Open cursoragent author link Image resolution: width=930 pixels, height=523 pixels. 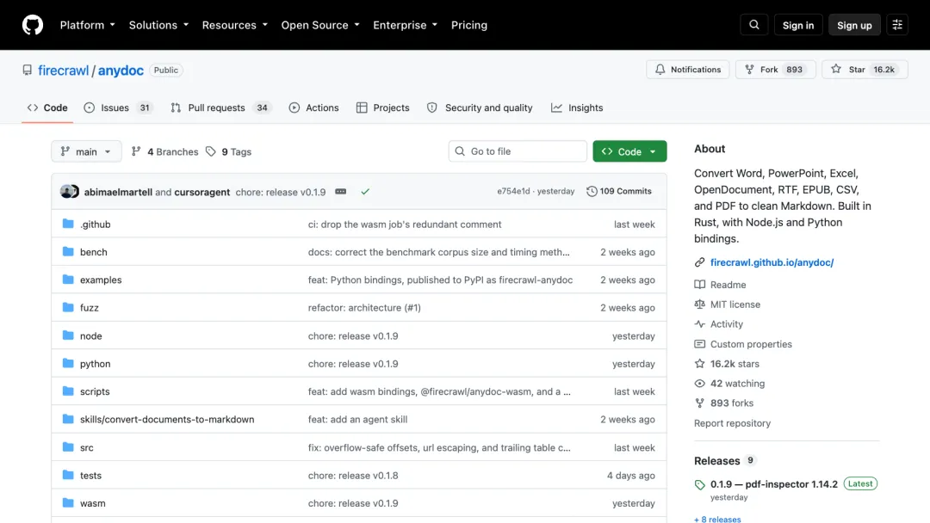[201, 192]
